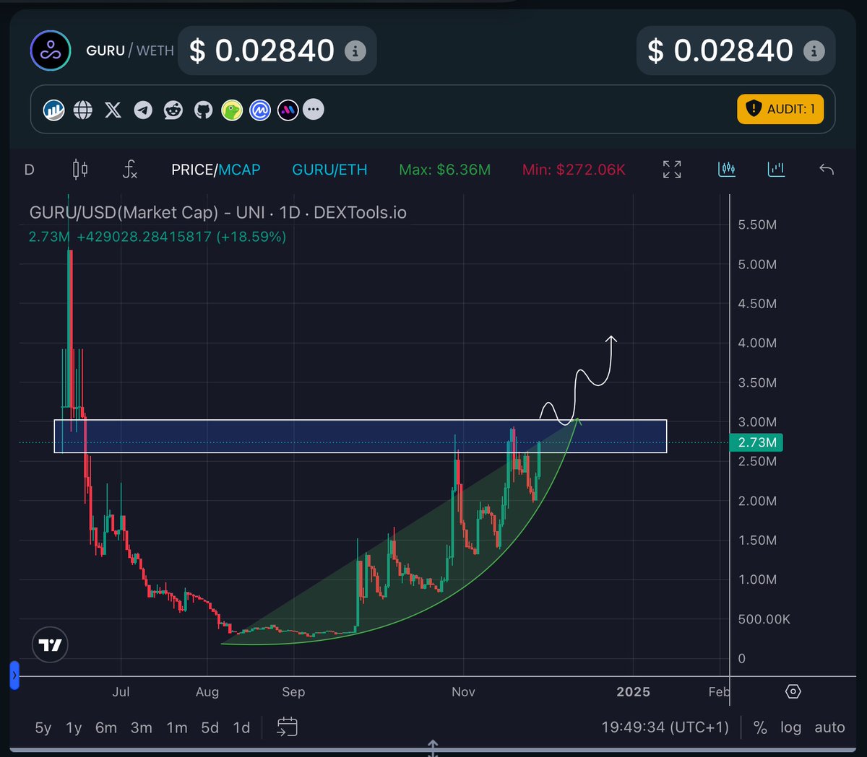This screenshot has width=867, height=757.
Task: Click the Min: $272.06K label
Action: pyautogui.click(x=574, y=170)
